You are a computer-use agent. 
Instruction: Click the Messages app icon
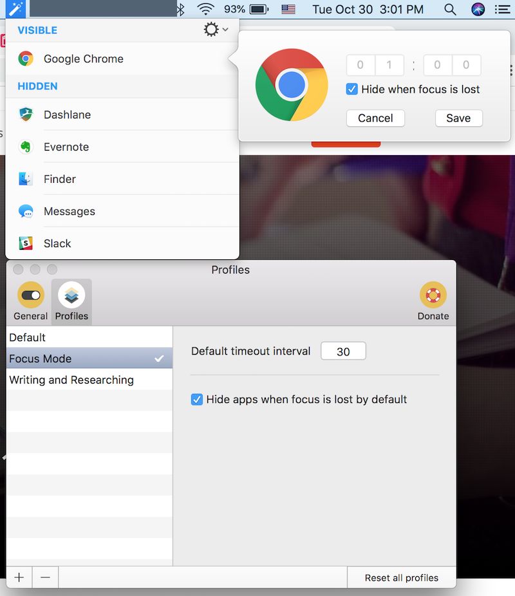click(x=26, y=211)
